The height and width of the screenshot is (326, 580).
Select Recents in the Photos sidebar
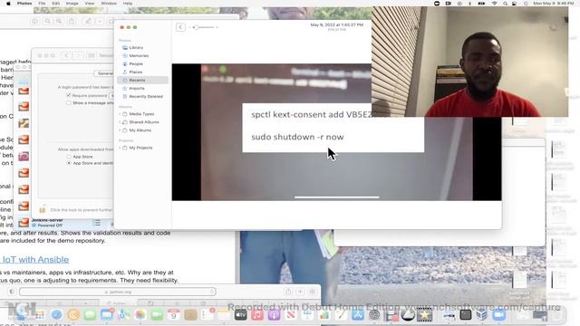pyautogui.click(x=142, y=81)
